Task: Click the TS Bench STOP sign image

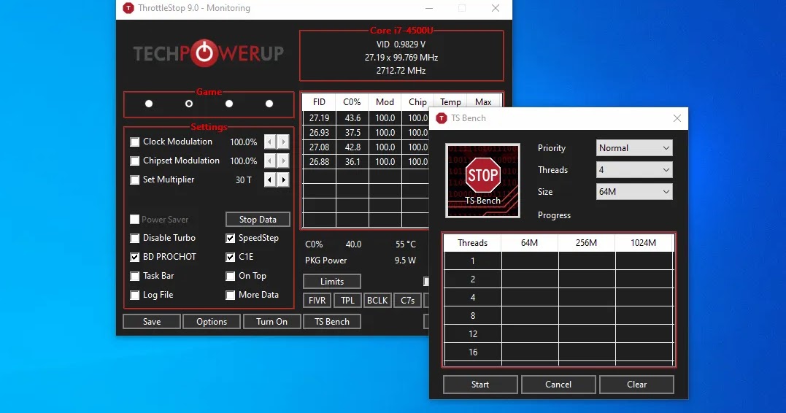Action: (x=482, y=180)
